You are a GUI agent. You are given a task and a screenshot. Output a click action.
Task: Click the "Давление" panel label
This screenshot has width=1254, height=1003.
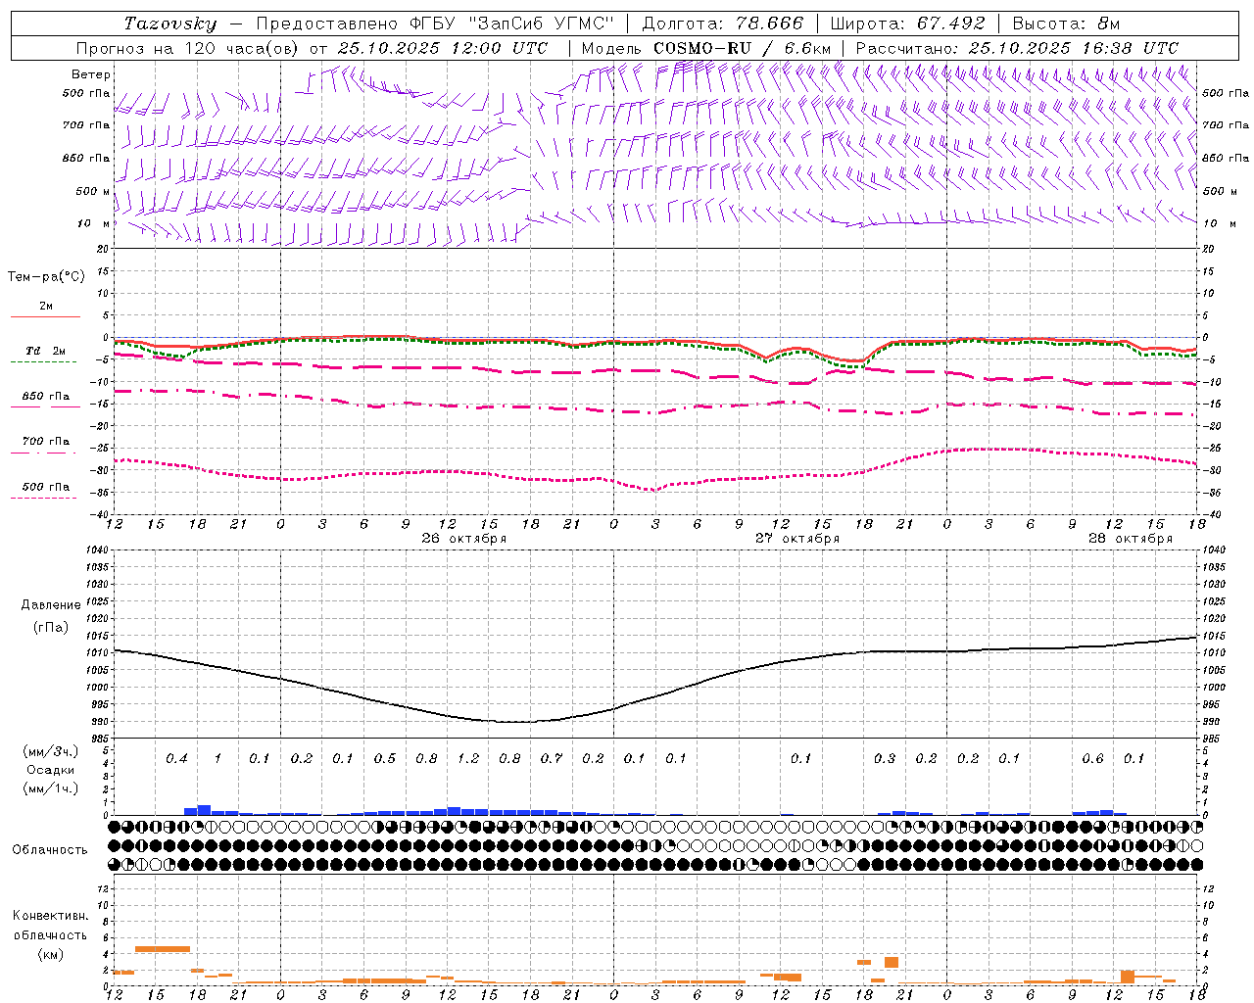51,605
